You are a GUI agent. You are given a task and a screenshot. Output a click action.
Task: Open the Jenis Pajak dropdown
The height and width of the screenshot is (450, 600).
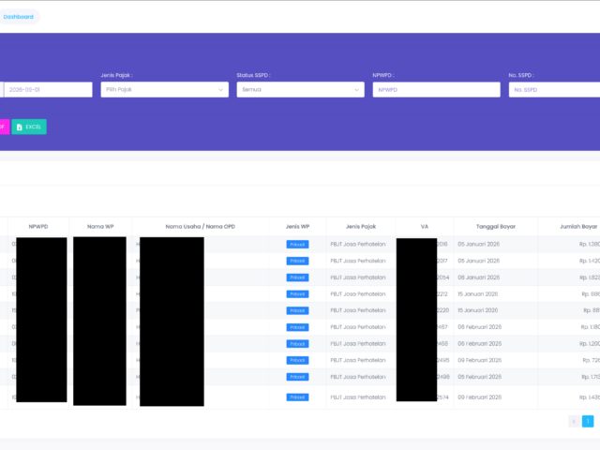pyautogui.click(x=165, y=90)
